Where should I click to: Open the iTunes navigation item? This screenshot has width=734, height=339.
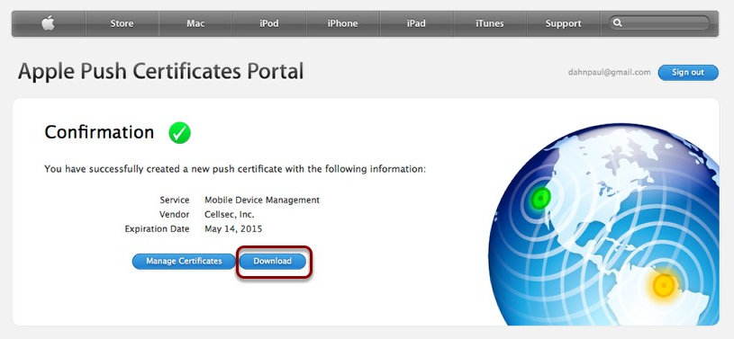[x=490, y=23]
